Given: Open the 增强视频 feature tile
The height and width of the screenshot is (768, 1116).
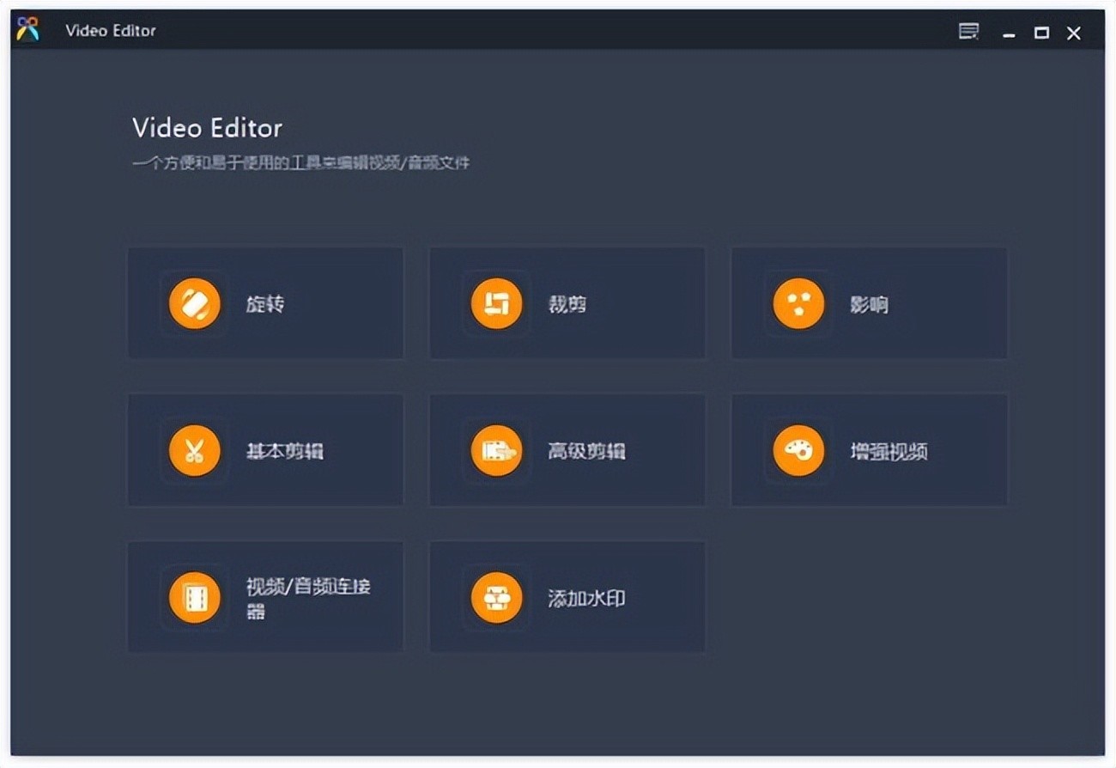Looking at the screenshot, I should pos(869,450).
